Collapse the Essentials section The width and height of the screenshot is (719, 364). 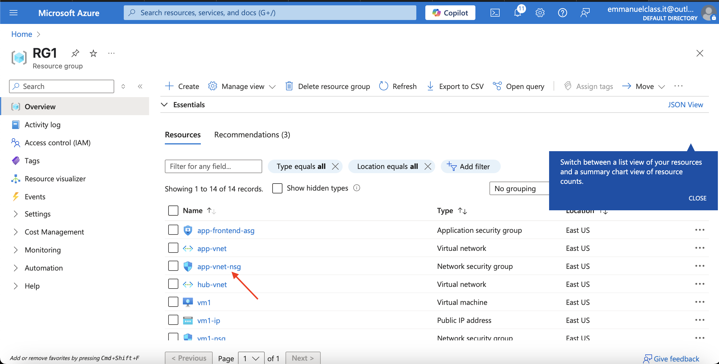164,105
